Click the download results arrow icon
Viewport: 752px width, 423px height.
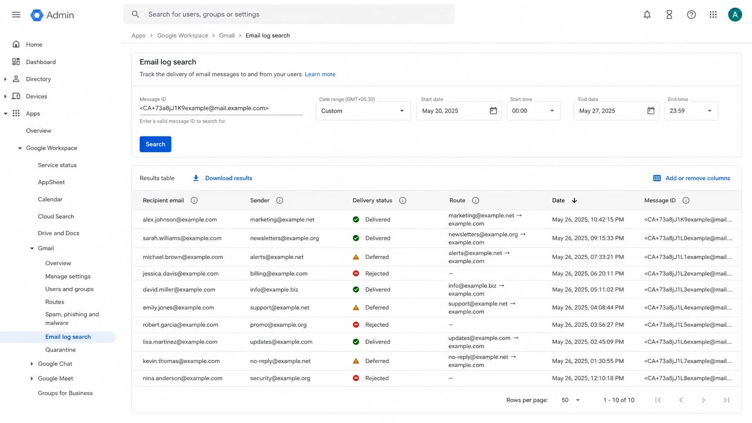click(196, 178)
